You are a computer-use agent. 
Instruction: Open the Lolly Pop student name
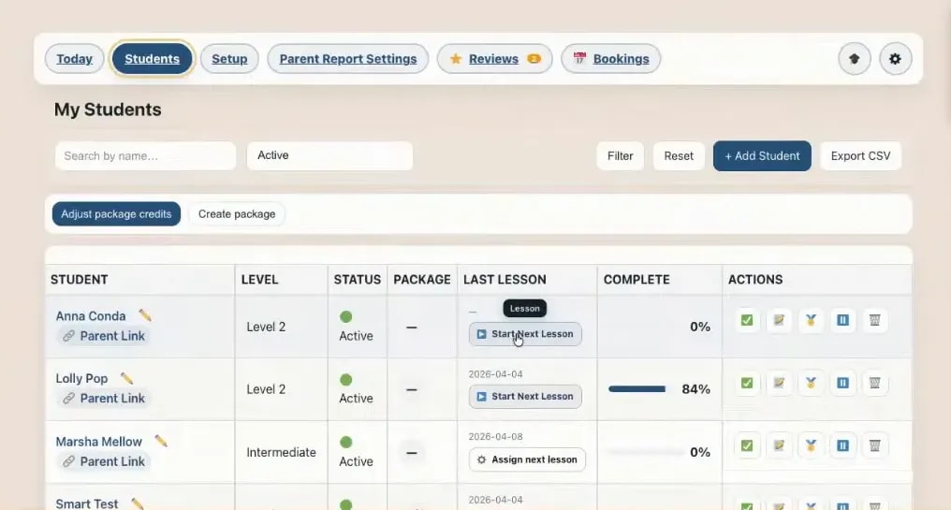[81, 378]
